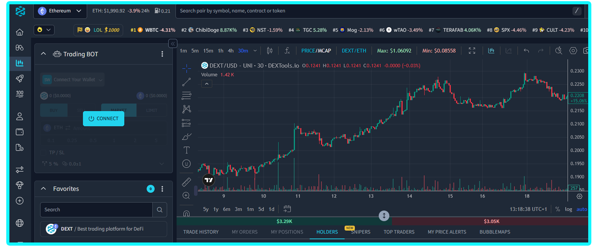Select the brush drawing tool
Viewport: 598px width, 246px height.
tap(186, 136)
